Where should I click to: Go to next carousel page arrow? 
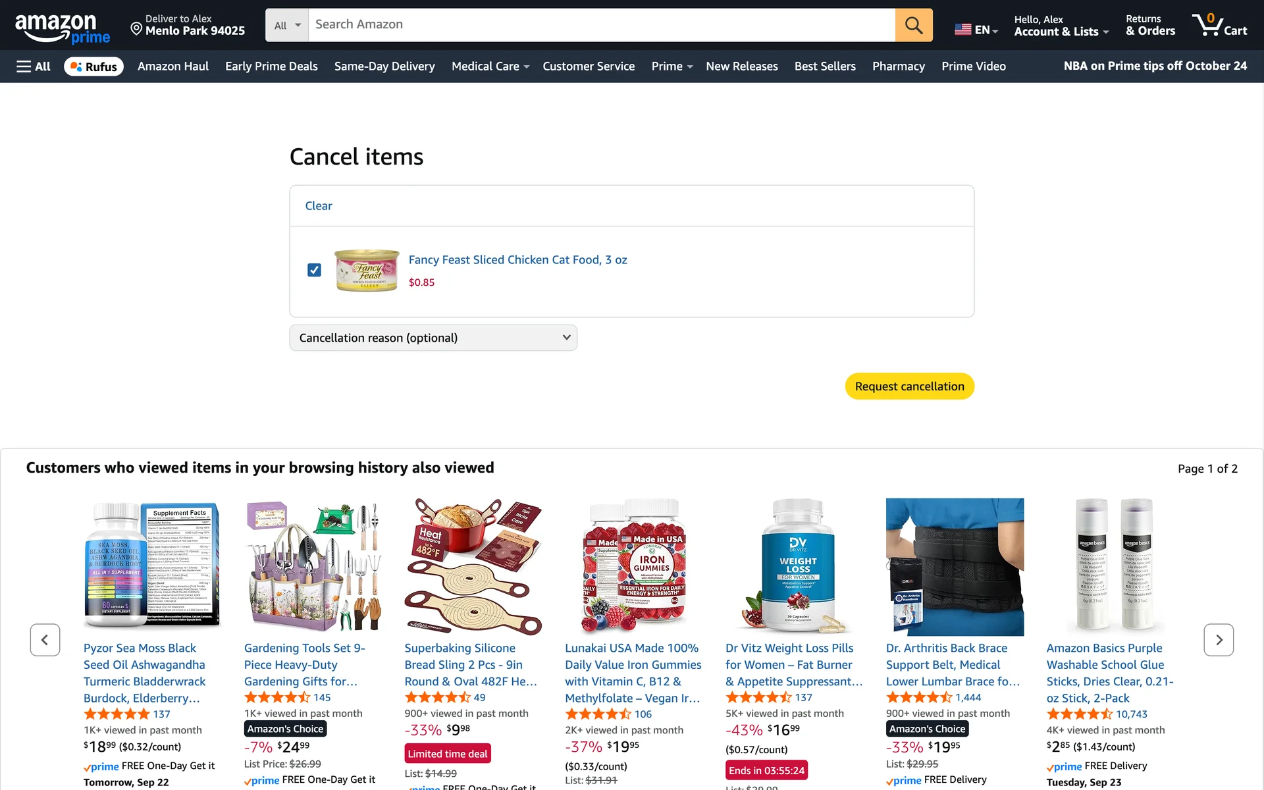(x=1219, y=640)
